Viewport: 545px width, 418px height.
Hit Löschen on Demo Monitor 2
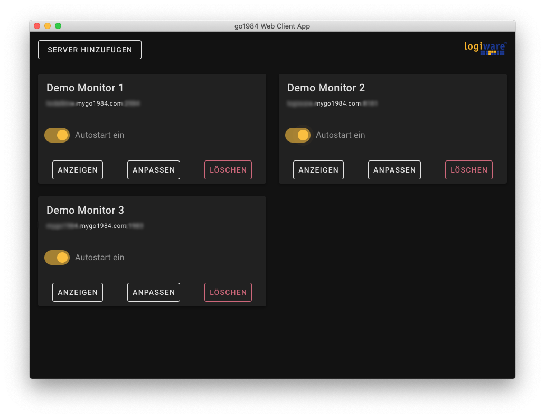pyautogui.click(x=469, y=170)
